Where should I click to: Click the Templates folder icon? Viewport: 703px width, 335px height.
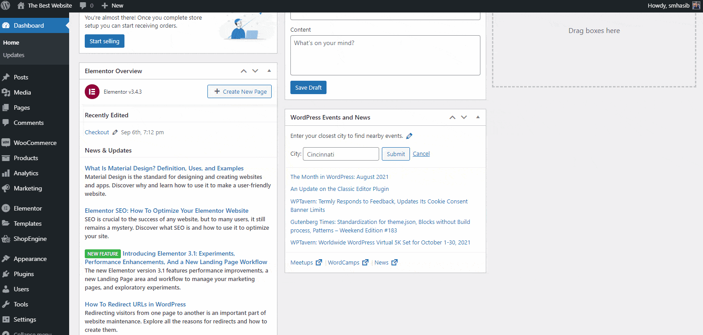coord(6,223)
